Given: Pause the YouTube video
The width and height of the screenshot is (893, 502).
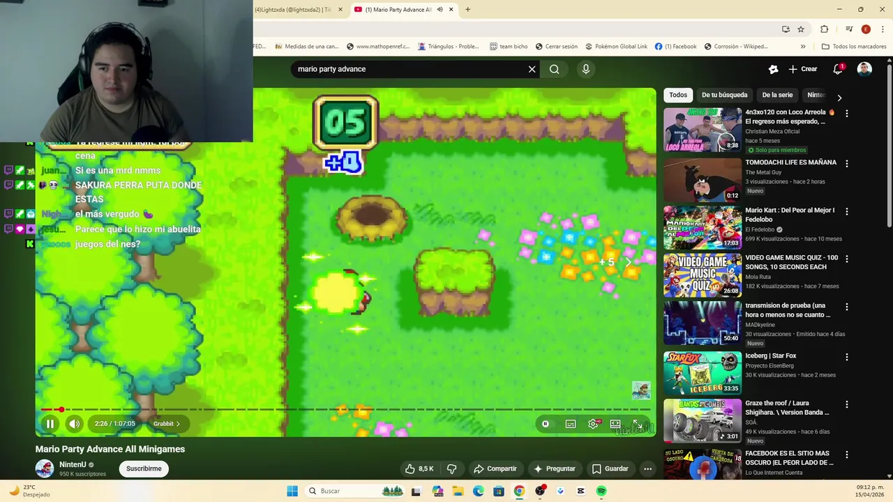Looking at the screenshot, I should (50, 423).
